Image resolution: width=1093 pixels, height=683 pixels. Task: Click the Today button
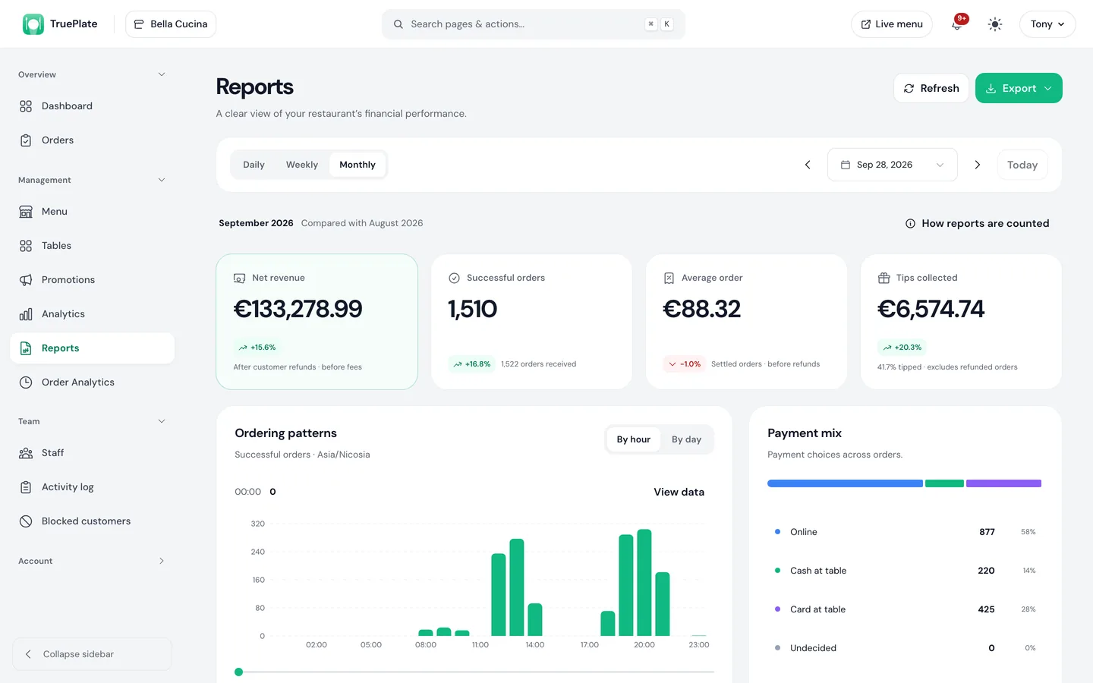tap(1022, 165)
